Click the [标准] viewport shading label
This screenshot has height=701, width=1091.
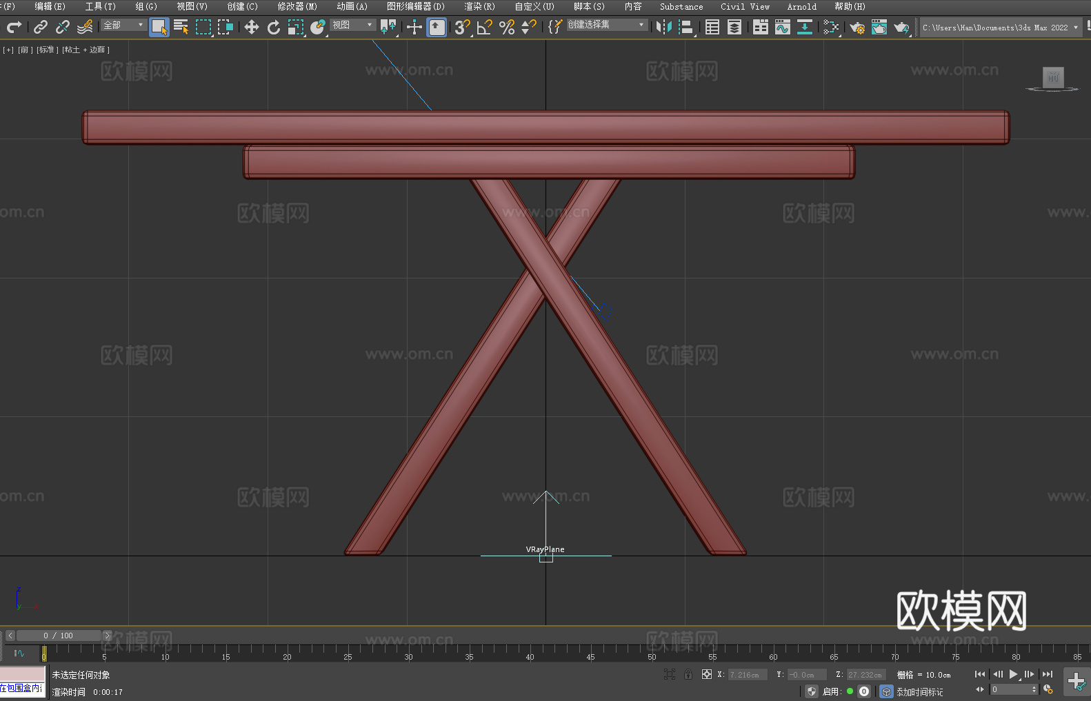pos(47,50)
